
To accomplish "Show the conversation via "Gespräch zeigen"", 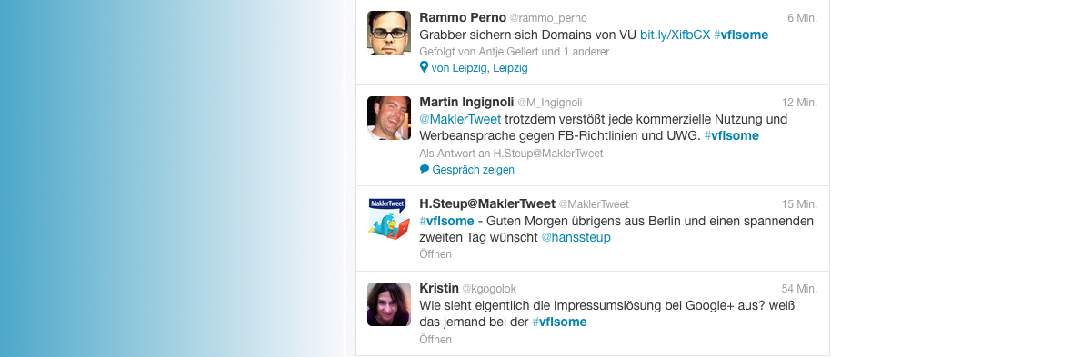I will click(473, 170).
